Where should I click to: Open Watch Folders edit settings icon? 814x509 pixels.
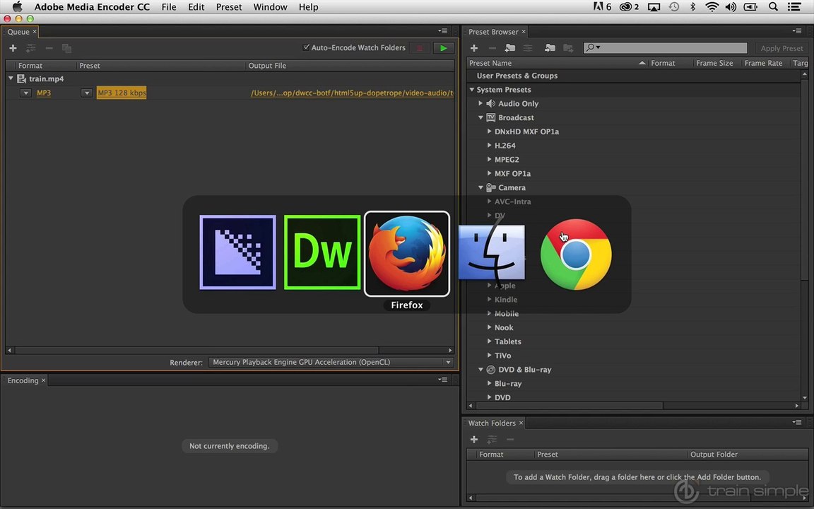point(492,440)
